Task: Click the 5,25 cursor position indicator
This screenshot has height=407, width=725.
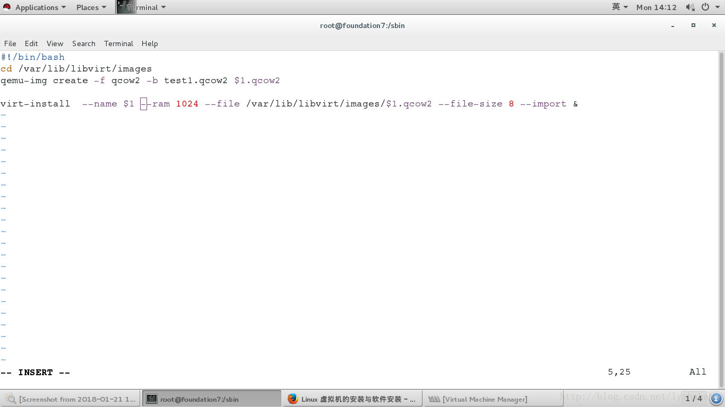Action: click(x=619, y=372)
